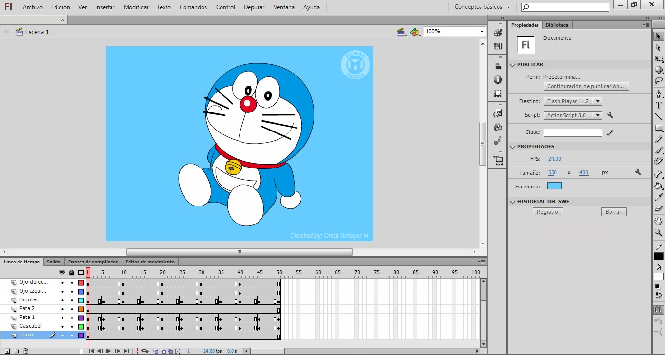Click the white fill color swatch
This screenshot has height=355, width=665.
(658, 277)
